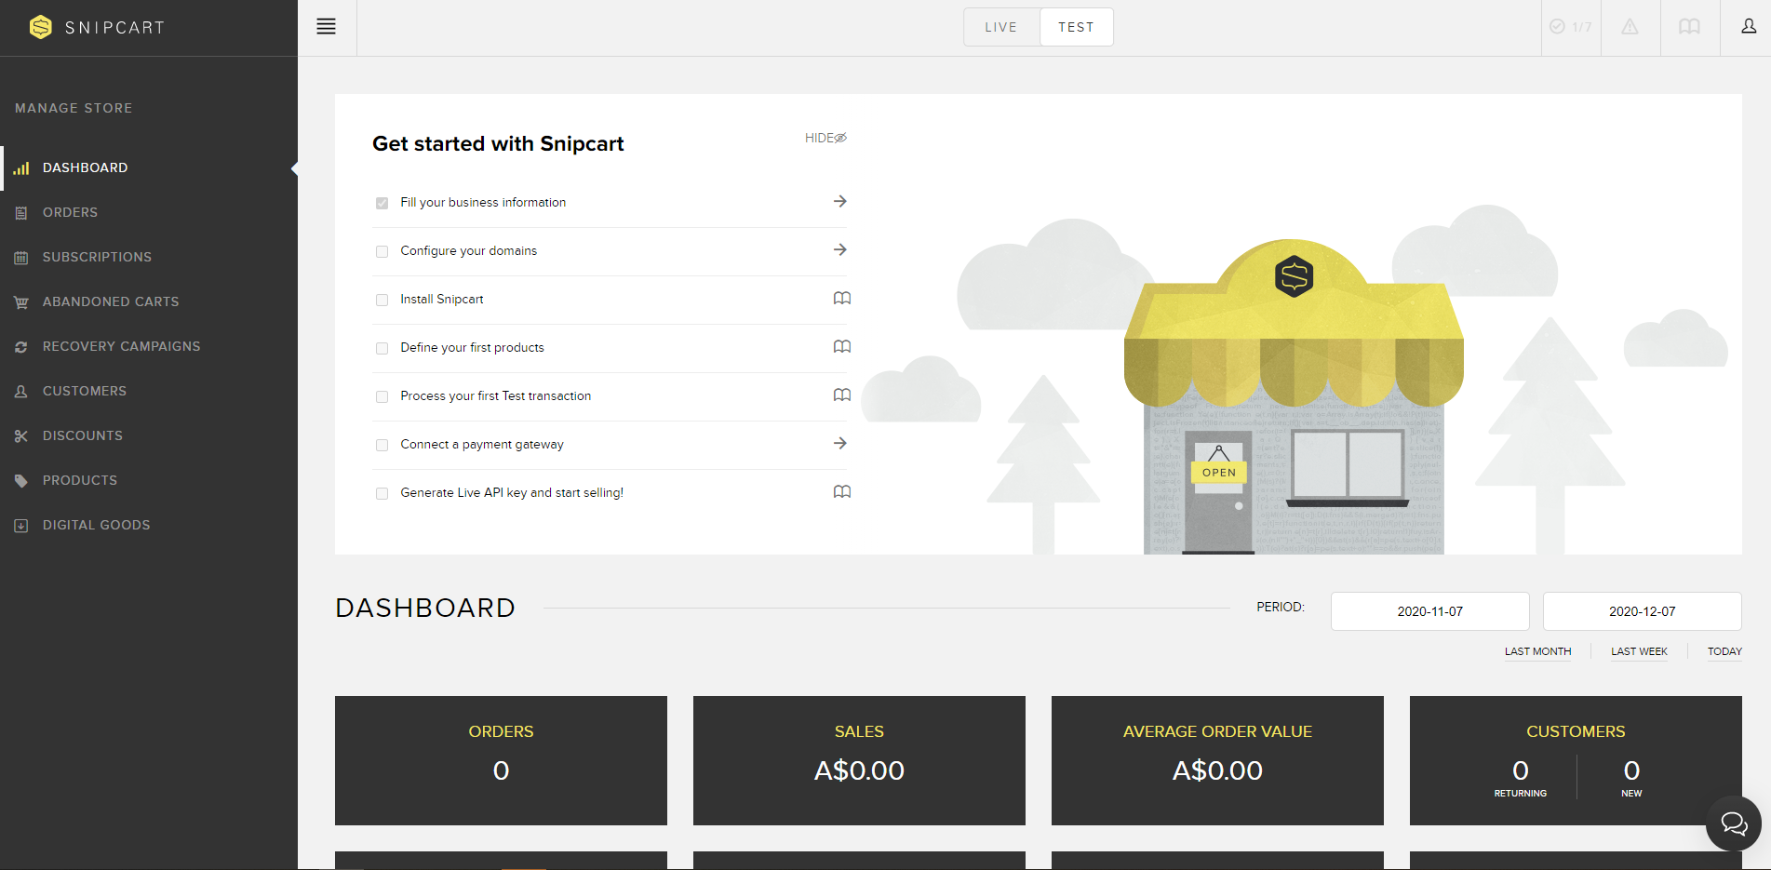Image resolution: width=1771 pixels, height=870 pixels.
Task: Open Abandoned Carts cart icon
Action: pyautogui.click(x=21, y=301)
